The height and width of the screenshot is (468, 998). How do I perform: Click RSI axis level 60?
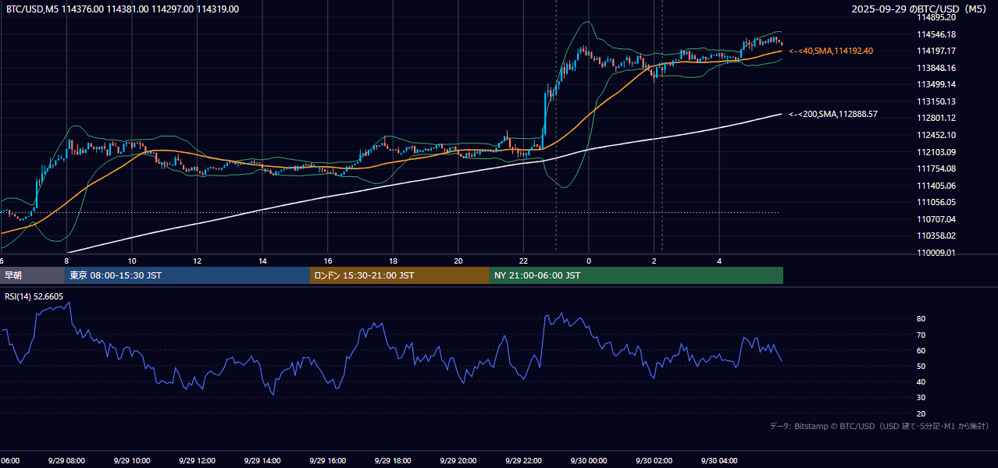[921, 350]
